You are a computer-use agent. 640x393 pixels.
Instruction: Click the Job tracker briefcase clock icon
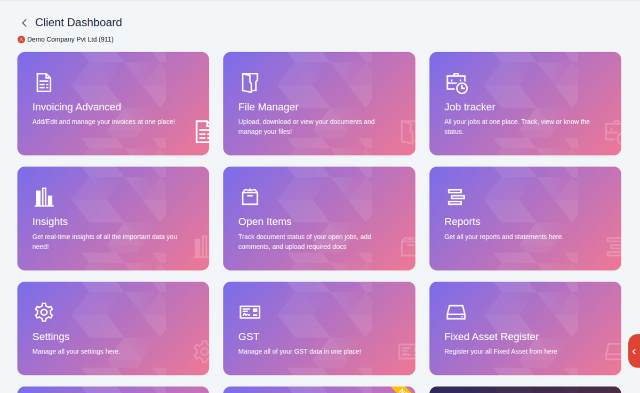tap(457, 83)
